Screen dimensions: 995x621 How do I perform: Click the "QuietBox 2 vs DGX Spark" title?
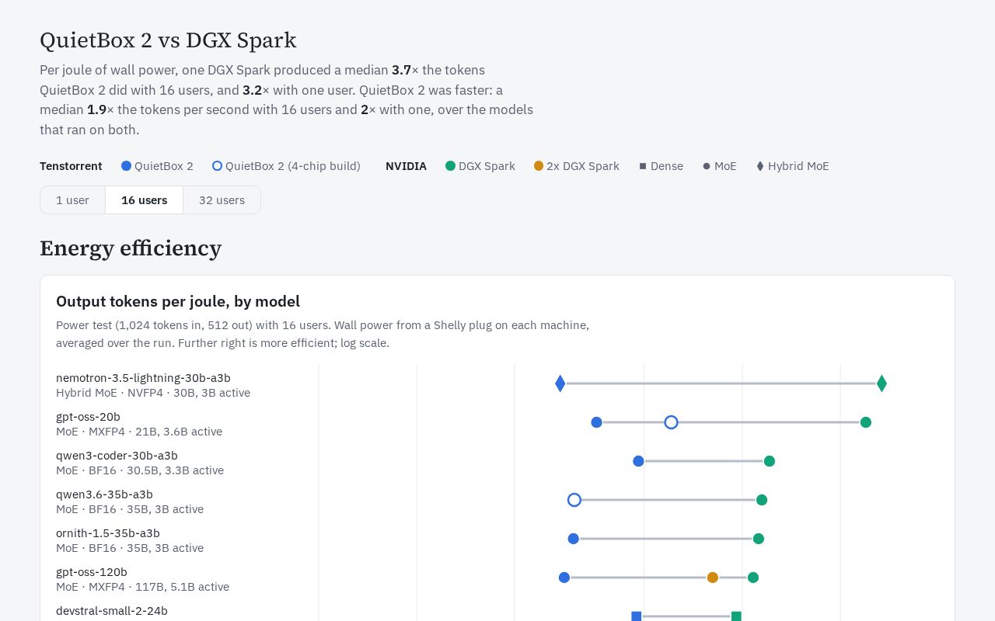pyautogui.click(x=168, y=40)
